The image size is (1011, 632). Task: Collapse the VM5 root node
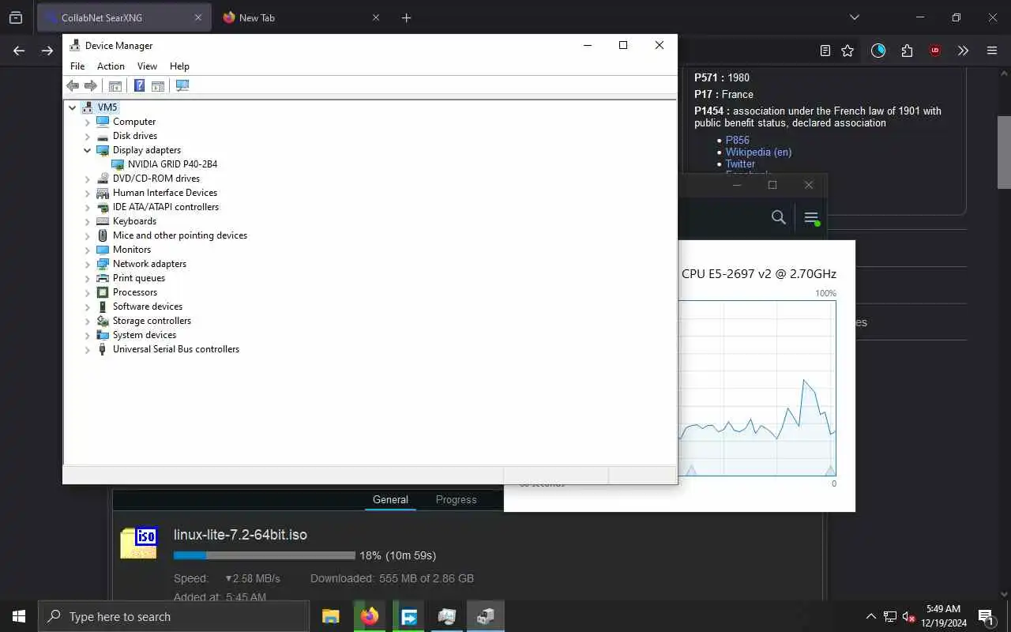(x=73, y=107)
